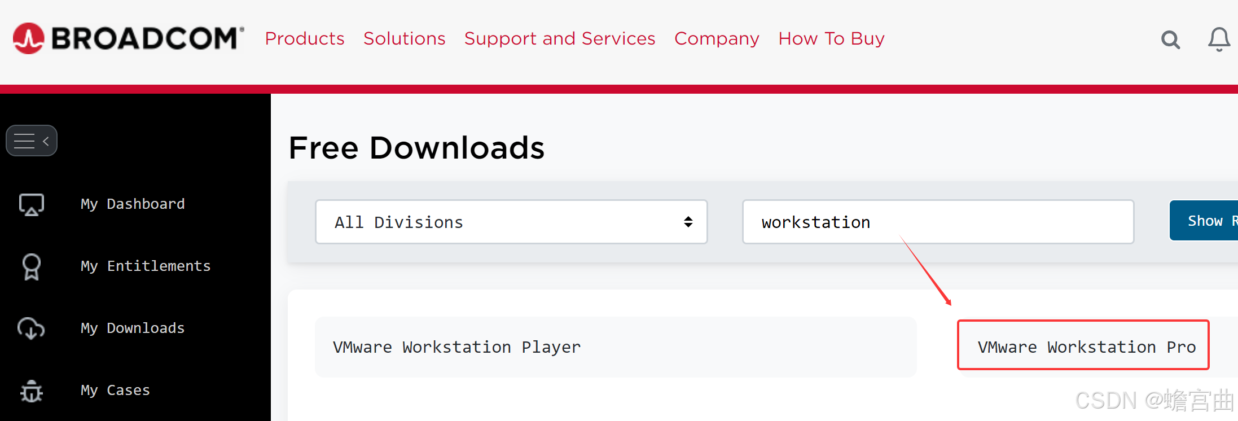This screenshot has width=1238, height=421.
Task: Open the search magnifier icon
Action: click(x=1171, y=40)
